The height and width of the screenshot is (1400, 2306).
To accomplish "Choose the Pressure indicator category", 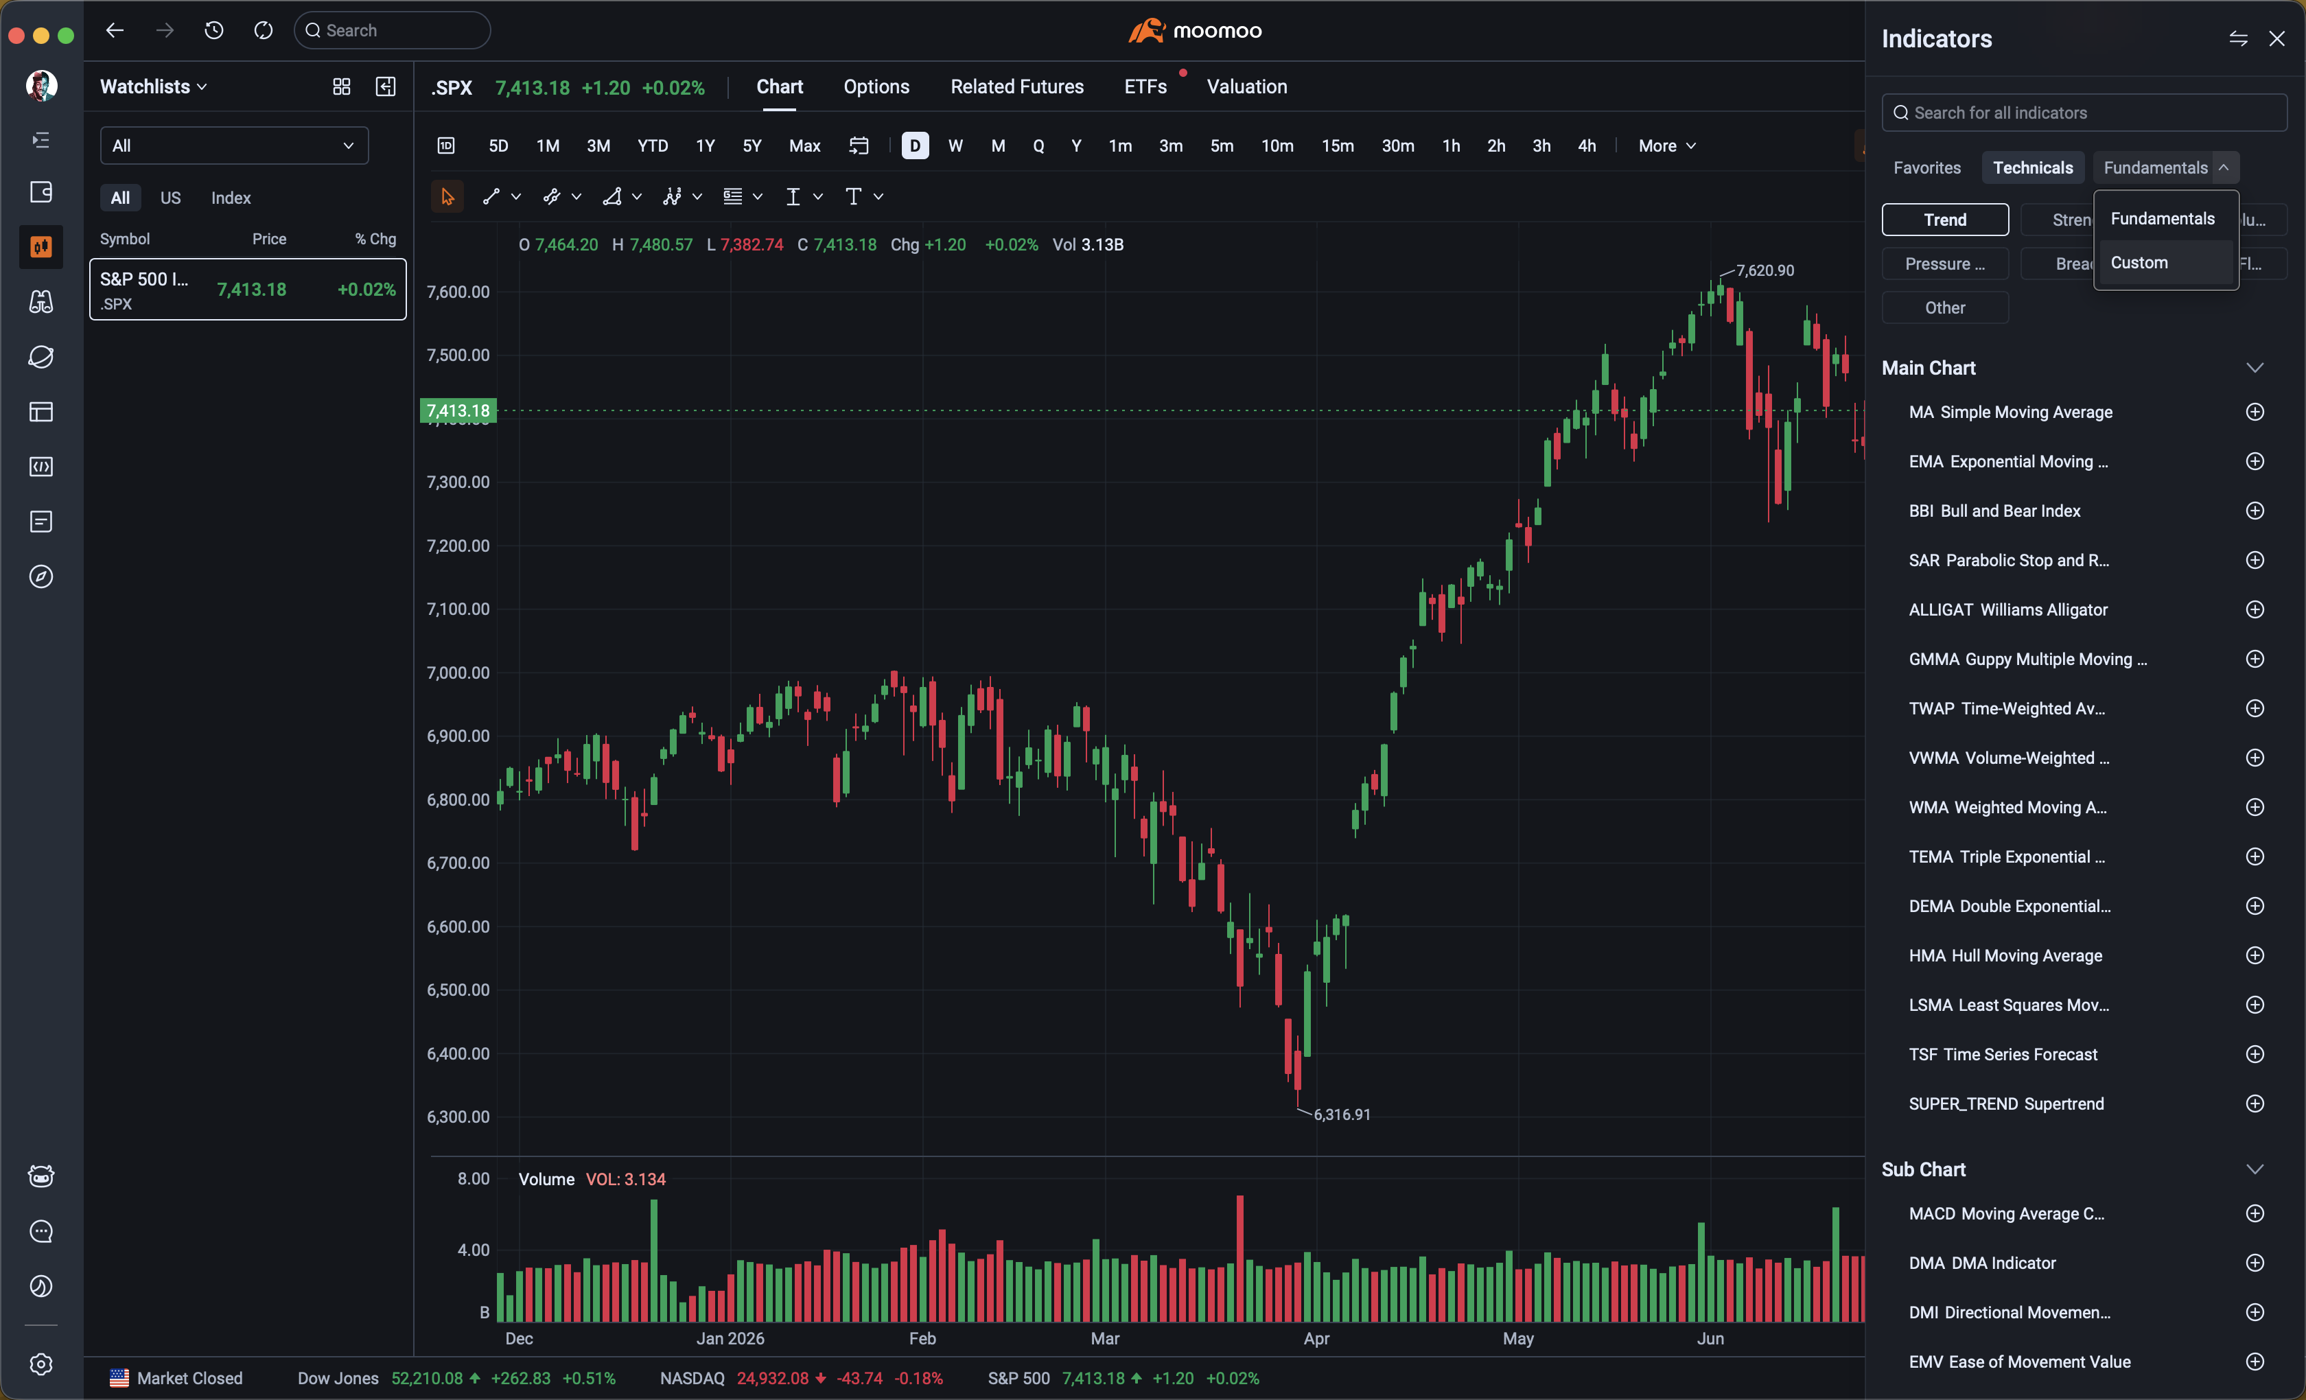I will pyautogui.click(x=1946, y=264).
